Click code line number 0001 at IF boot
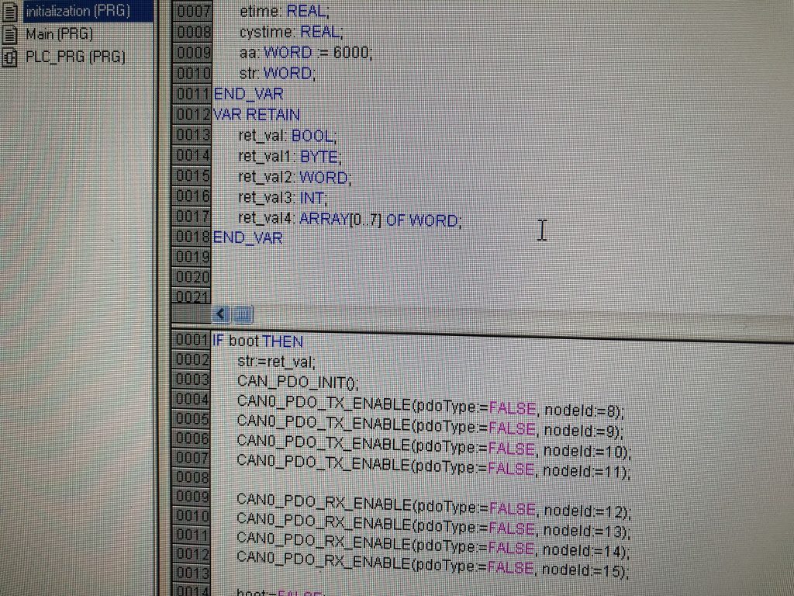 pyautogui.click(x=191, y=340)
